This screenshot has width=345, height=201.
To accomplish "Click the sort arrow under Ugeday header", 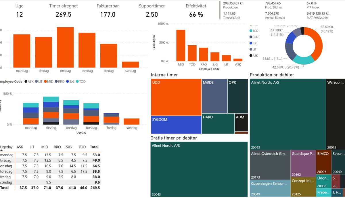I will [1, 150].
